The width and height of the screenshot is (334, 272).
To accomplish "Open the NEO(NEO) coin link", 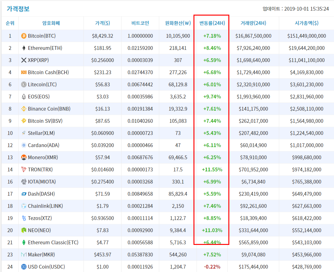I will [x=39, y=230].
